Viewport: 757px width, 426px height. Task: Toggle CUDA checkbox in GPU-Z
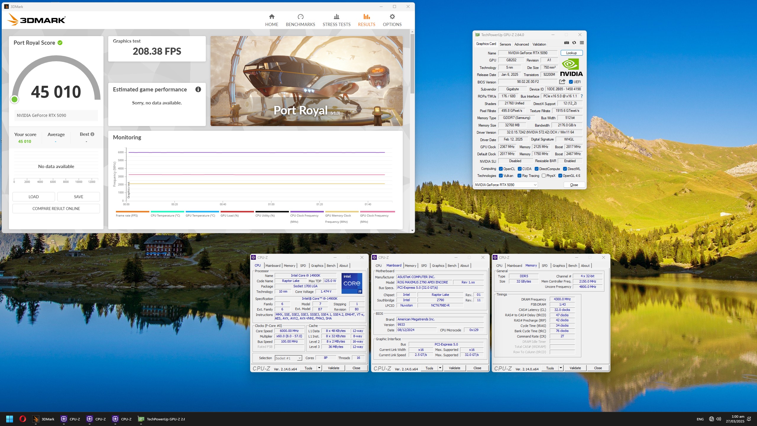click(x=520, y=169)
